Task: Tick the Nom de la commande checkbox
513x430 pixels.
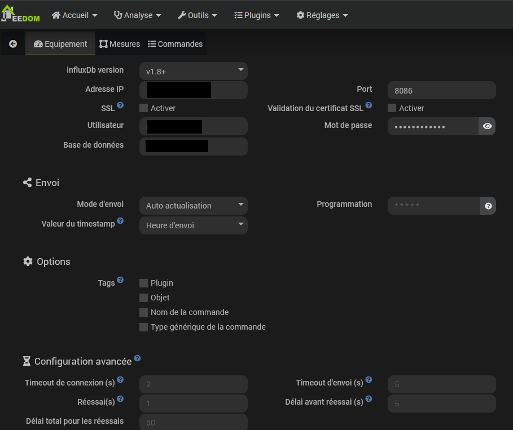Action: point(143,312)
